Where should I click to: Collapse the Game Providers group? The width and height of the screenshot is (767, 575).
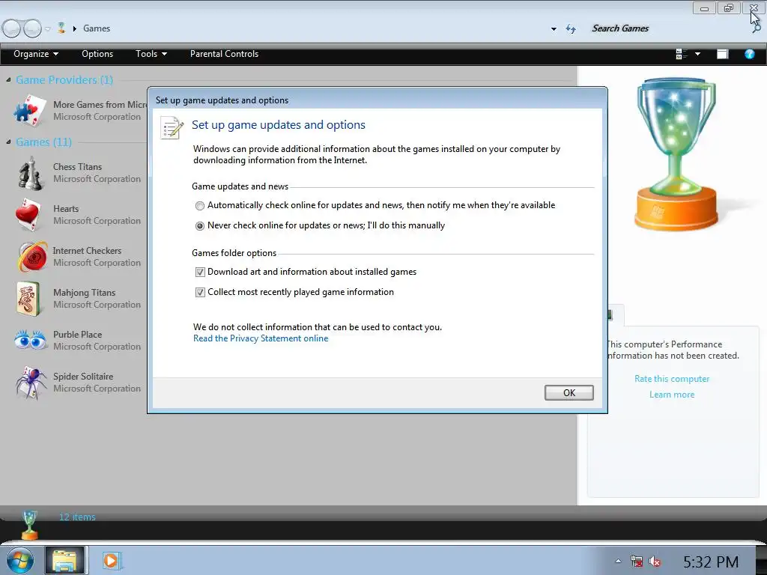8,79
